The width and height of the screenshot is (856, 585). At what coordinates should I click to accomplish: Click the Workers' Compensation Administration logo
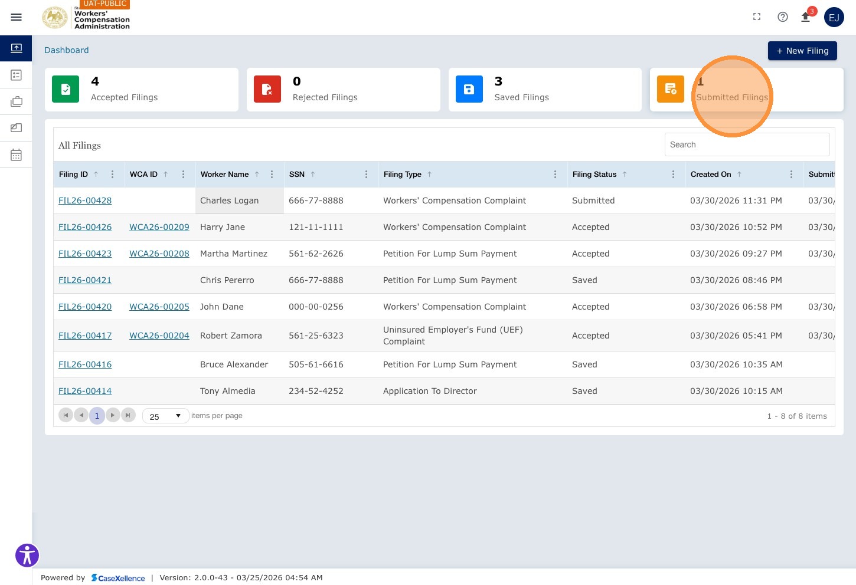86,17
